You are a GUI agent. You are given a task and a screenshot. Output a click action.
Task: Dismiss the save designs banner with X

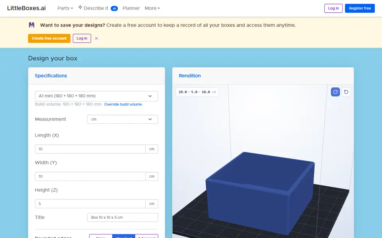(x=96, y=38)
